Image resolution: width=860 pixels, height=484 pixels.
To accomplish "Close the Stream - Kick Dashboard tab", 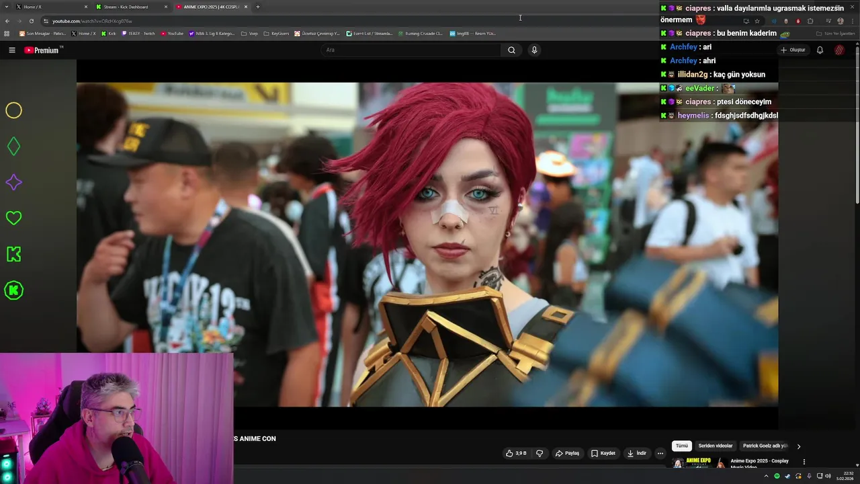I will click(166, 7).
